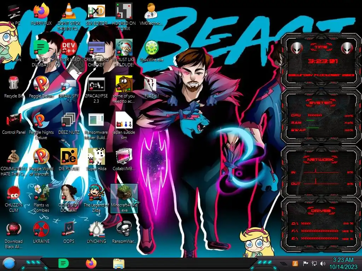Click the C:\ drive usage bar

pyautogui.click(x=306, y=223)
